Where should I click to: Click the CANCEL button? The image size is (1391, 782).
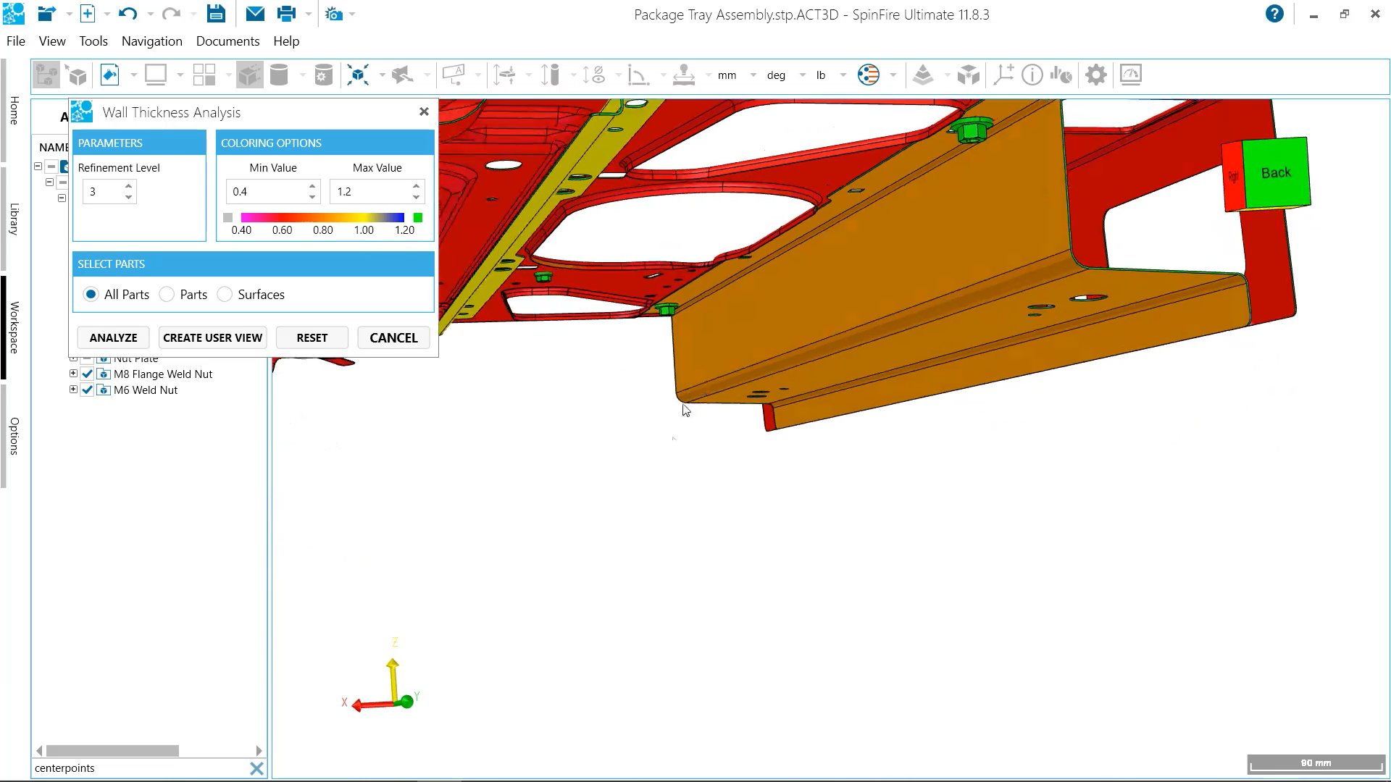click(x=393, y=337)
